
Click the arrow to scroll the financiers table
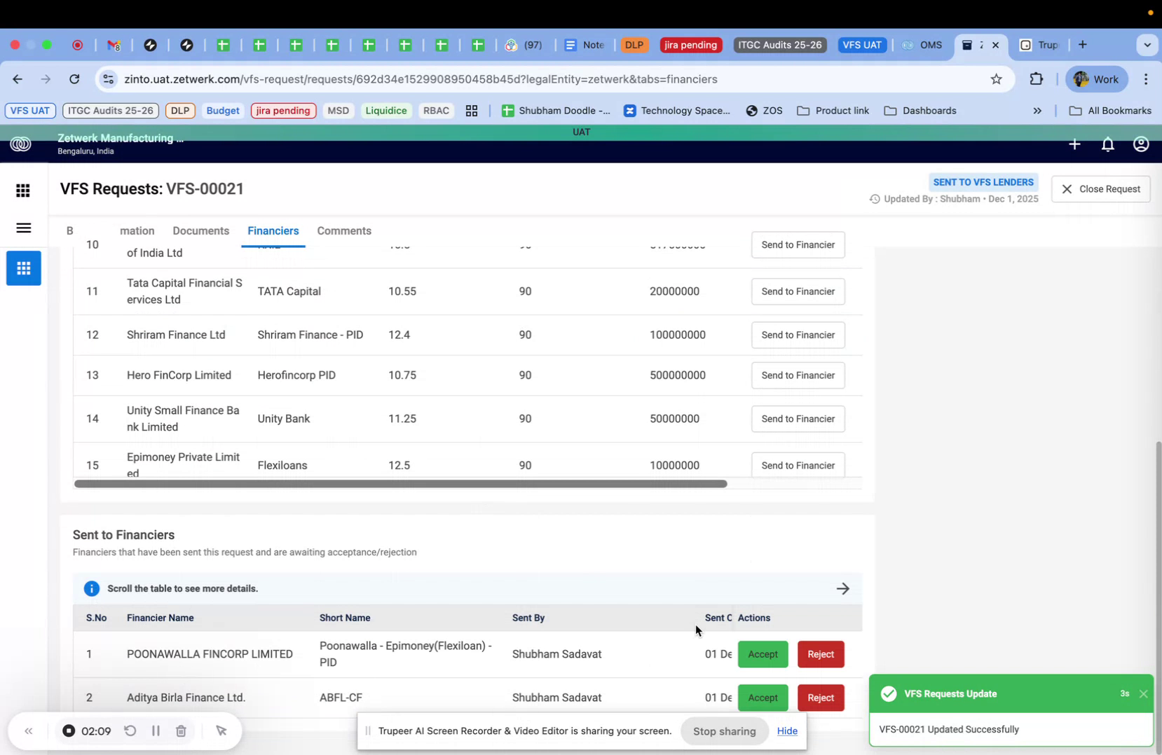coord(843,588)
